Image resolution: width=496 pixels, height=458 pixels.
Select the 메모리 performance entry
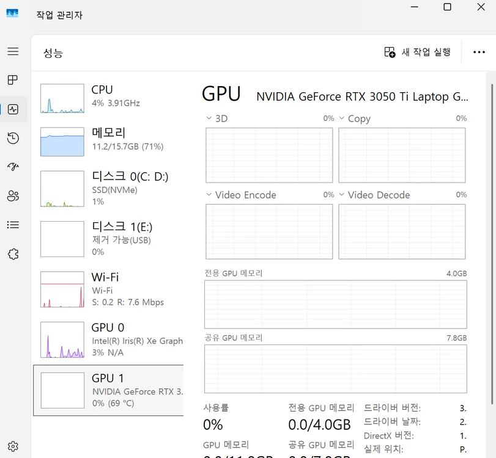tap(108, 142)
